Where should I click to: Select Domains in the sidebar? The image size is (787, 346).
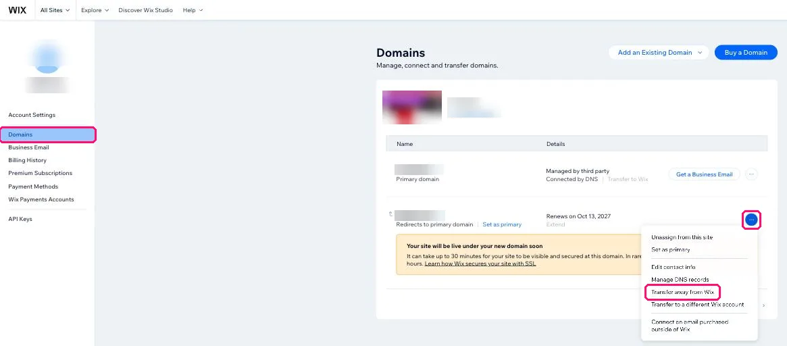click(48, 134)
